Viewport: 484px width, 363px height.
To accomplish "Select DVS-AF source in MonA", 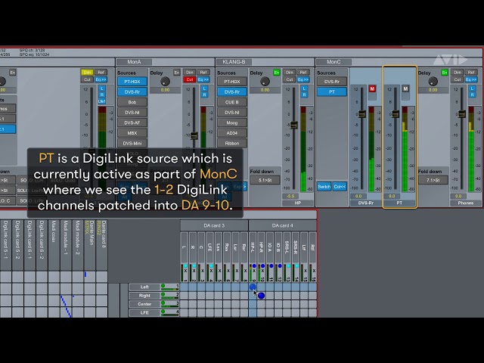I will tap(132, 123).
